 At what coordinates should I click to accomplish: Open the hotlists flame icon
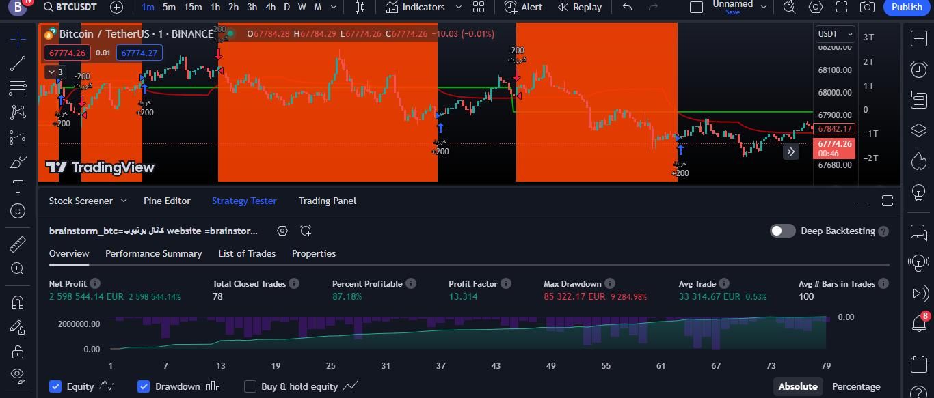click(918, 161)
